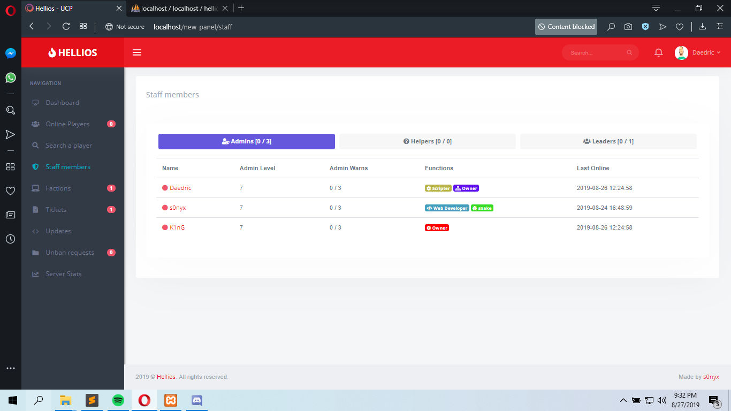
Task: Click K1nG's red Owner badge
Action: pos(437,228)
